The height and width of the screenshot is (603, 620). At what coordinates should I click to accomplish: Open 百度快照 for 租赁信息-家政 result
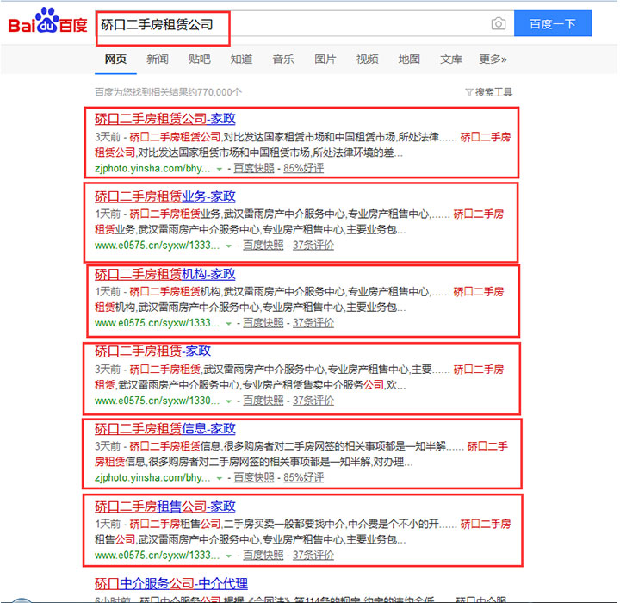pos(254,477)
